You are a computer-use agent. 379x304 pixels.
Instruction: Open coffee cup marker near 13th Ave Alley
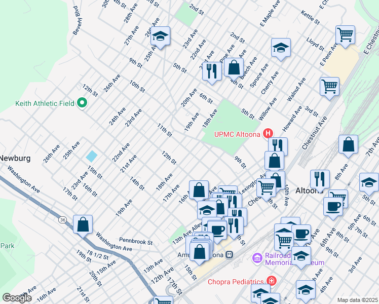click(x=217, y=231)
